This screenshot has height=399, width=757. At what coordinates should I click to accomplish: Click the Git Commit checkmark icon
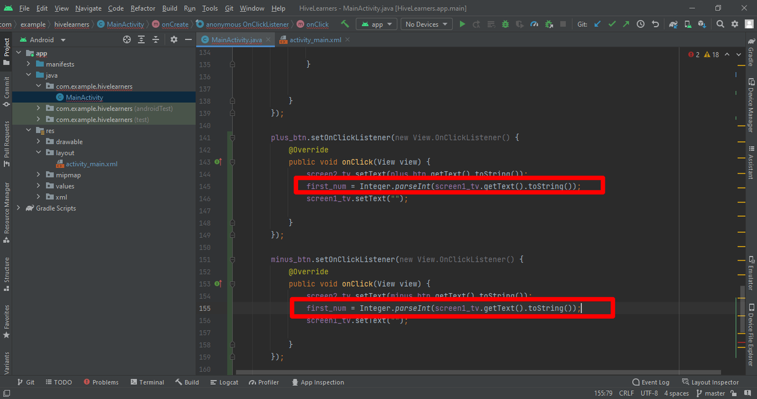coord(612,24)
